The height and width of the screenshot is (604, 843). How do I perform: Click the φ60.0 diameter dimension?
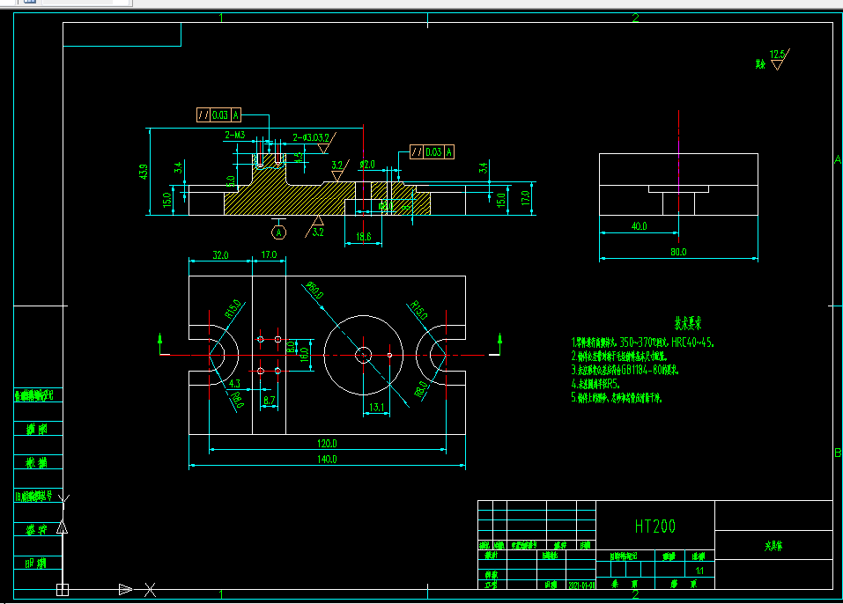[314, 291]
